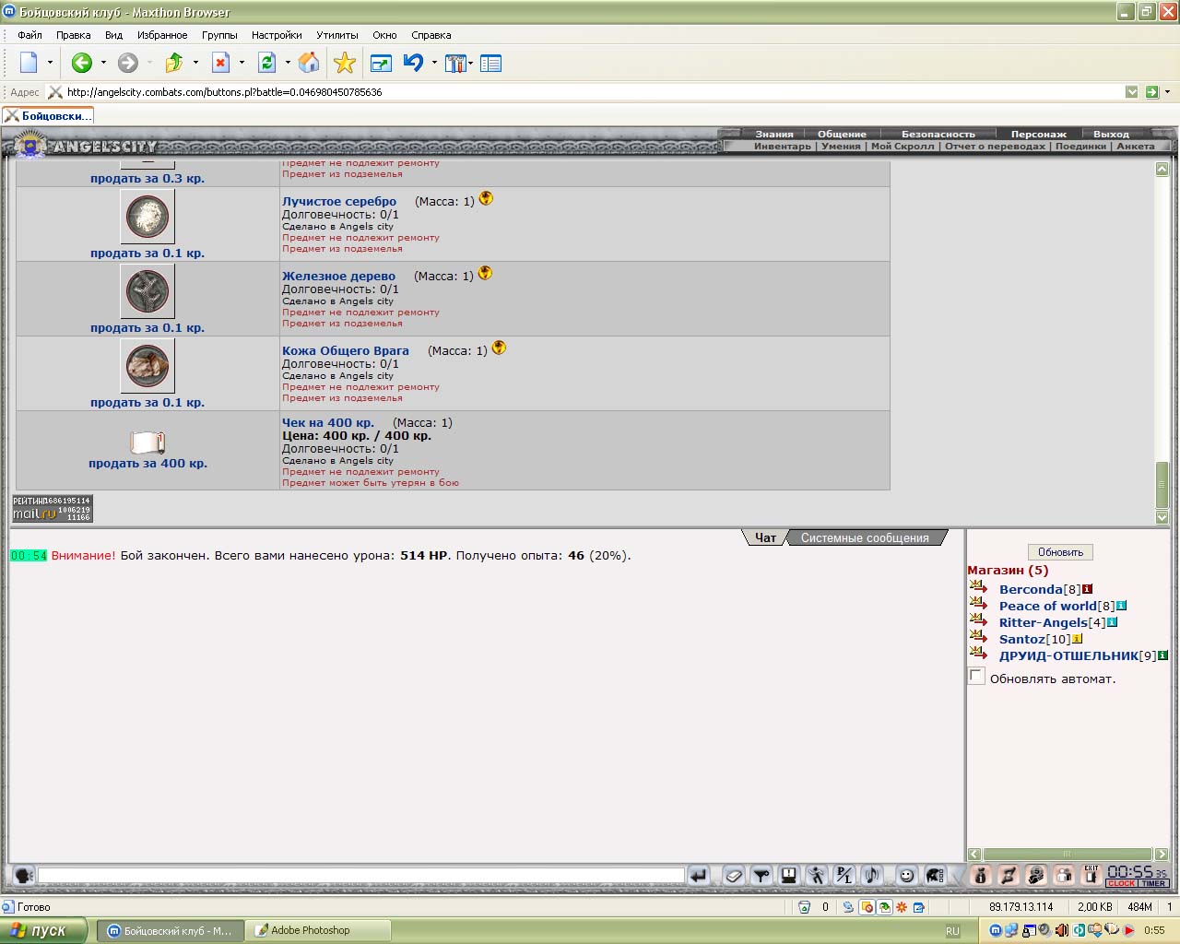Select the Чат tab
Viewport: 1180px width, 944px height.
point(765,537)
